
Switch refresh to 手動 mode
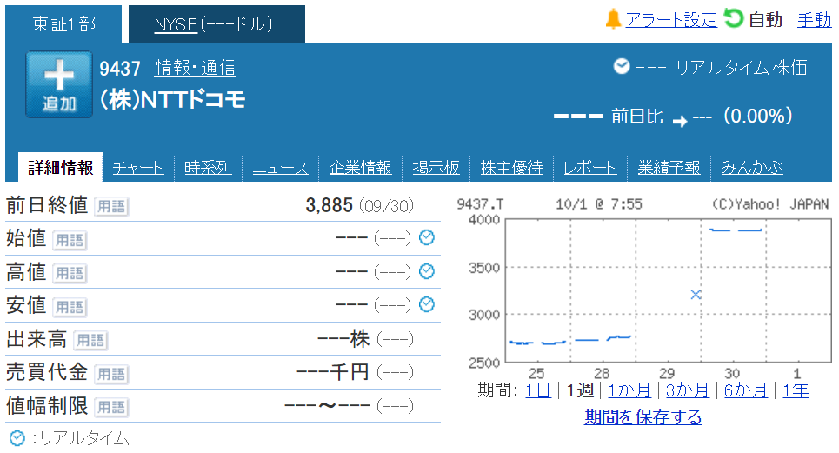[x=815, y=20]
